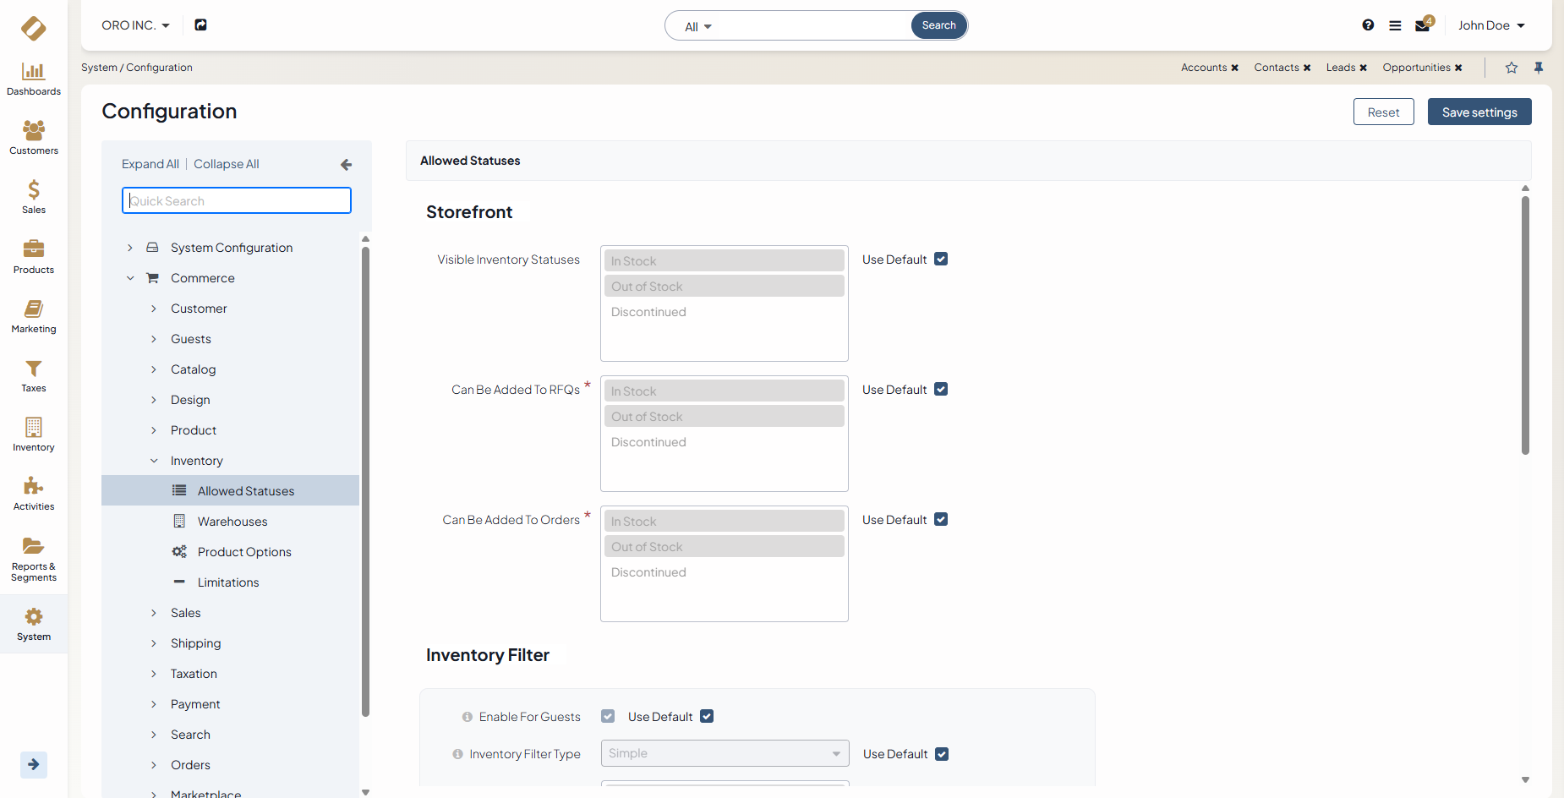Open the mail notifications icon

[1423, 25]
